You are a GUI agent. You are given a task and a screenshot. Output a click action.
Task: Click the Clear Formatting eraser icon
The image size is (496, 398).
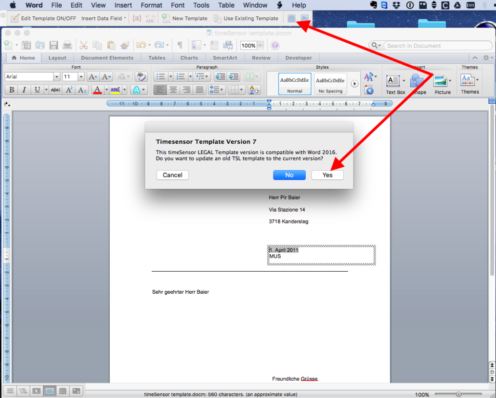[x=141, y=77]
